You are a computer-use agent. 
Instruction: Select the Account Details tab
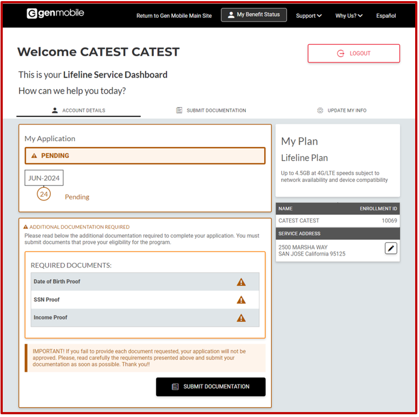[78, 110]
